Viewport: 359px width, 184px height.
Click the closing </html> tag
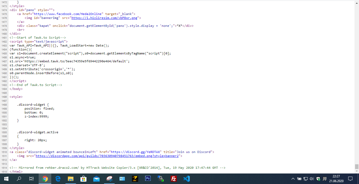[x=16, y=172]
